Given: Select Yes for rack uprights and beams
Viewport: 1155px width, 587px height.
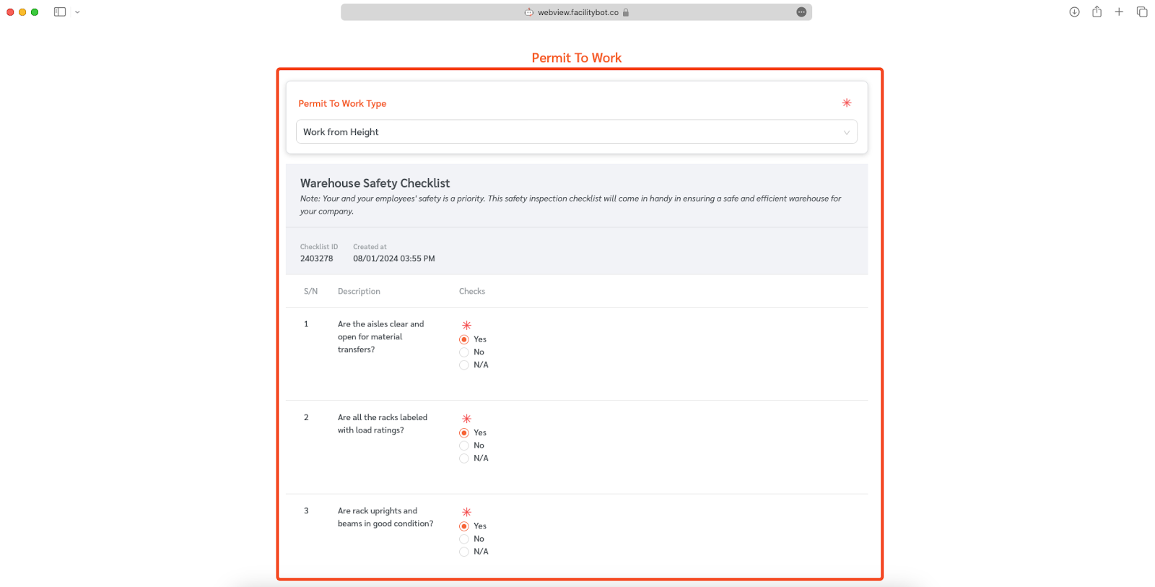Looking at the screenshot, I should 464,526.
